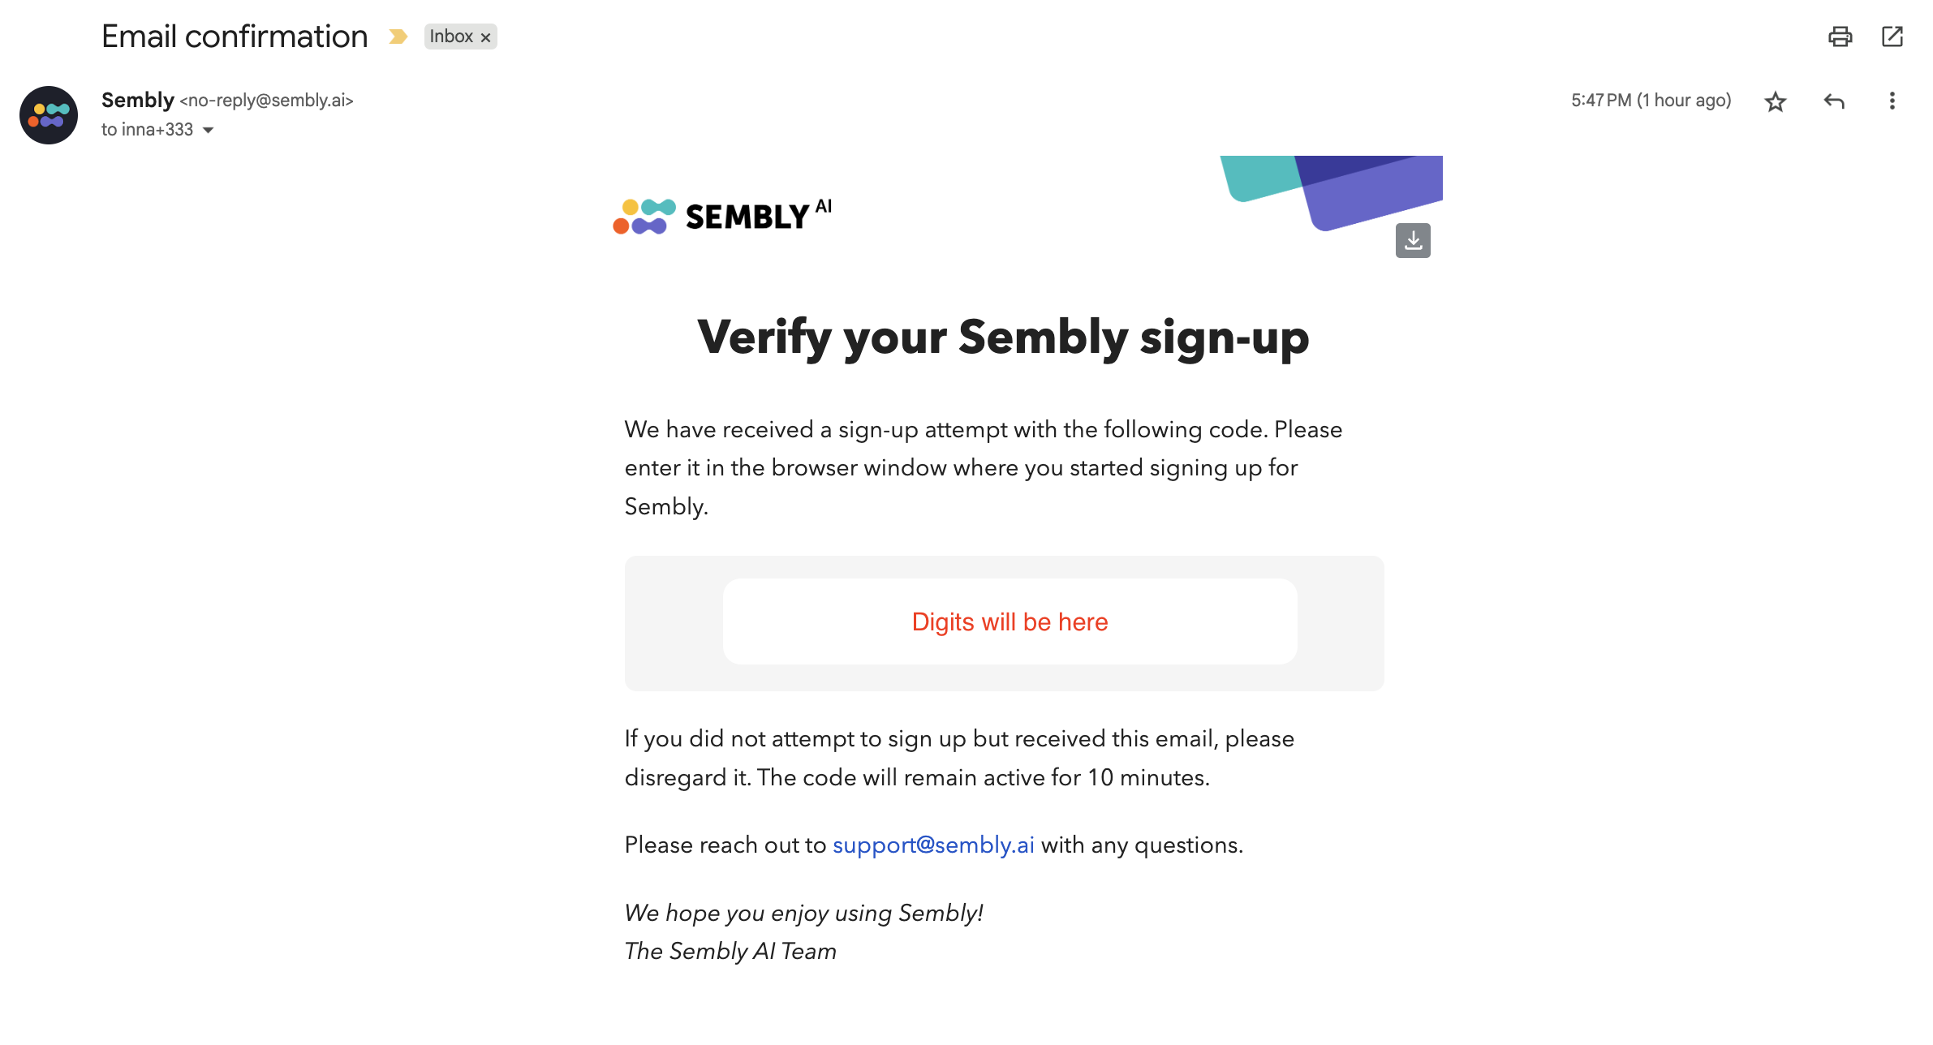This screenshot has height=1045, width=1933.
Task: Print this email using the printer icon
Action: click(x=1840, y=37)
